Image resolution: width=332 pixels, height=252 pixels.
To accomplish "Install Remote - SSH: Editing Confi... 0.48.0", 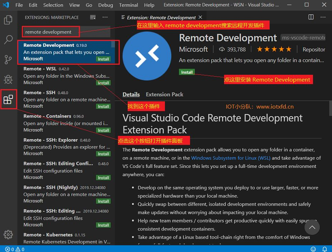I will click(x=103, y=178).
